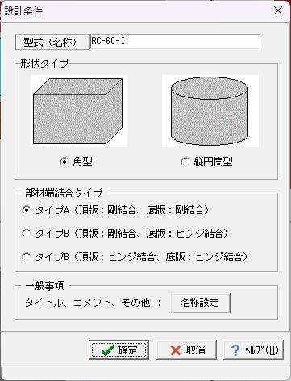This screenshot has height=381, width=291.
Task: Click the 縦円筒型 label text
Action: 213,162
